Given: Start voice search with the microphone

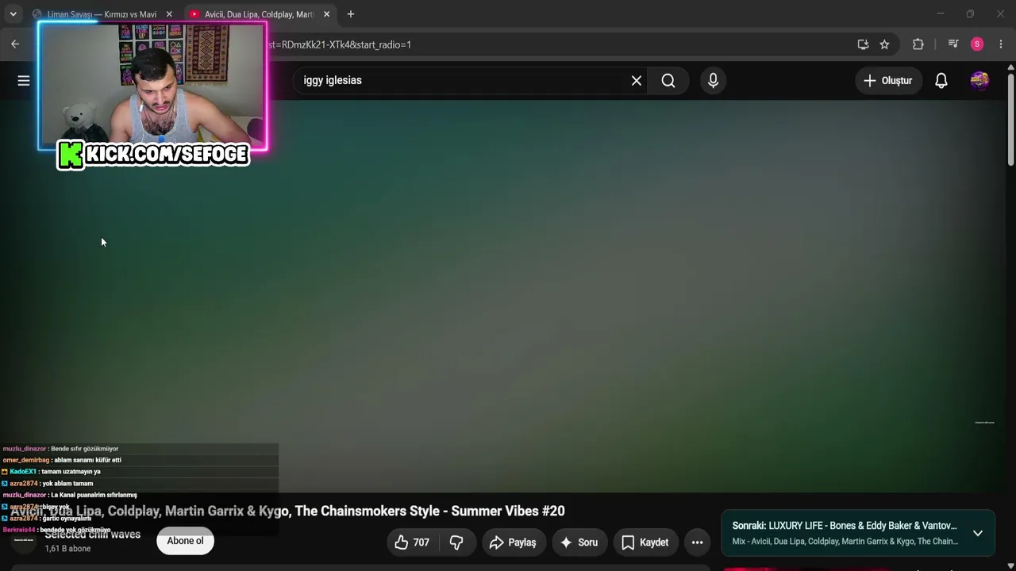Looking at the screenshot, I should (713, 80).
